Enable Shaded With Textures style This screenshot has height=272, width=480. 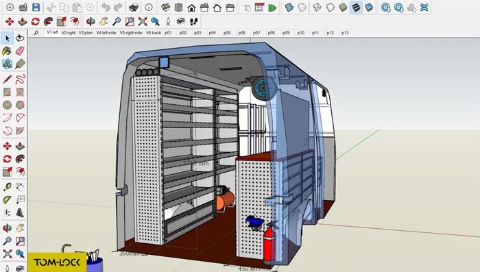356,8
